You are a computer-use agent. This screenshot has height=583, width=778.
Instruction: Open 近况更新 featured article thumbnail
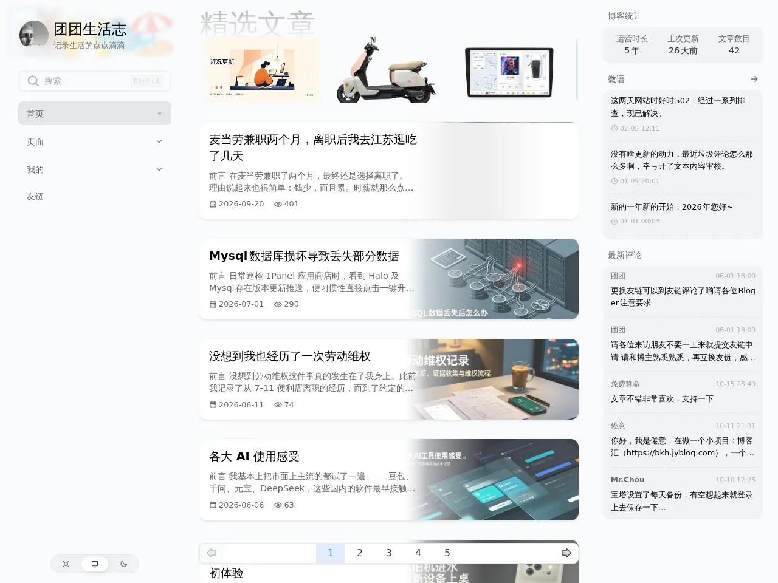coord(263,69)
